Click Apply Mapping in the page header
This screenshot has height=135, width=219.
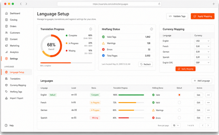203,16
